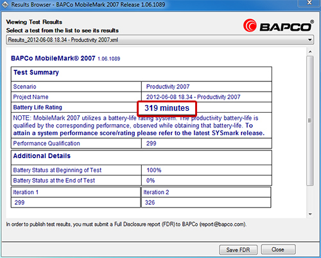The height and width of the screenshot is (258, 321).
Task: Click the '100%' battery value
Action: (x=154, y=170)
